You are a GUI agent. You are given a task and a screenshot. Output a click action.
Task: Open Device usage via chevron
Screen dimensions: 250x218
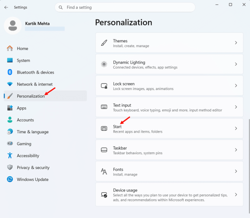click(x=236, y=195)
